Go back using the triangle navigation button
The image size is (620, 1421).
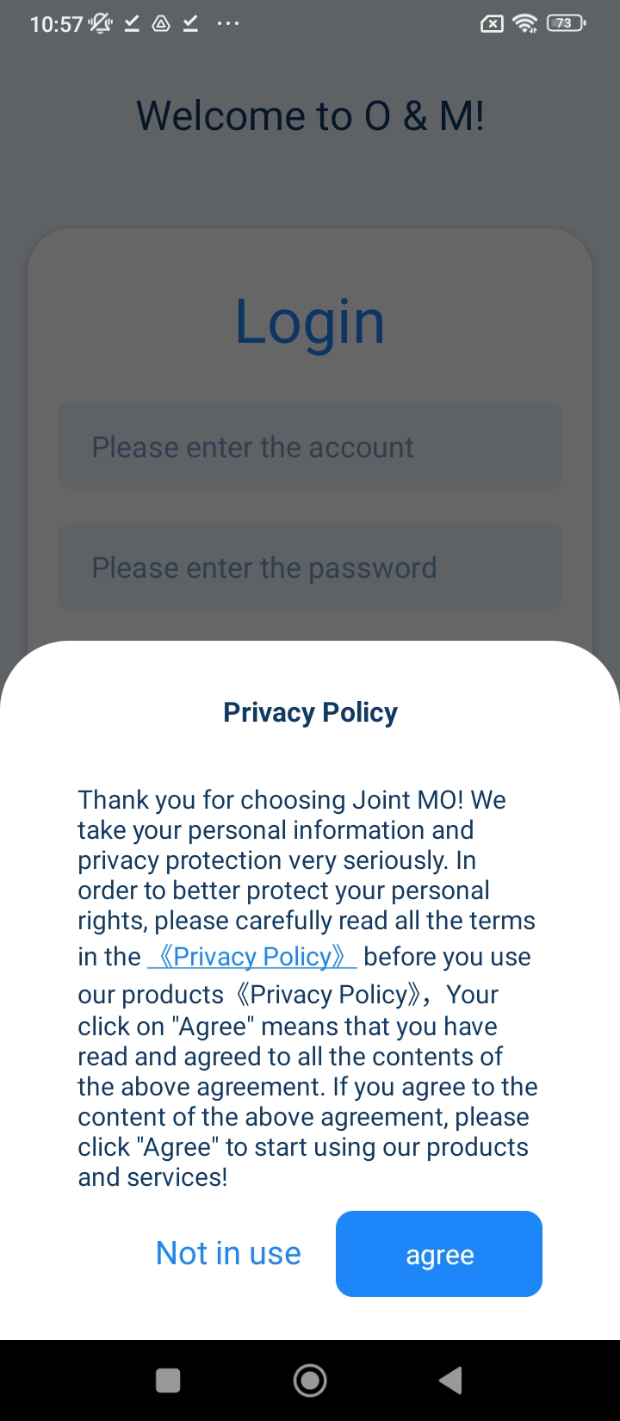pos(451,1381)
